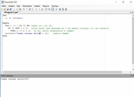Click the horizontal scrollbar right arrow
Image resolution: width=134 pixels, height=97 pixels.
click(130, 72)
